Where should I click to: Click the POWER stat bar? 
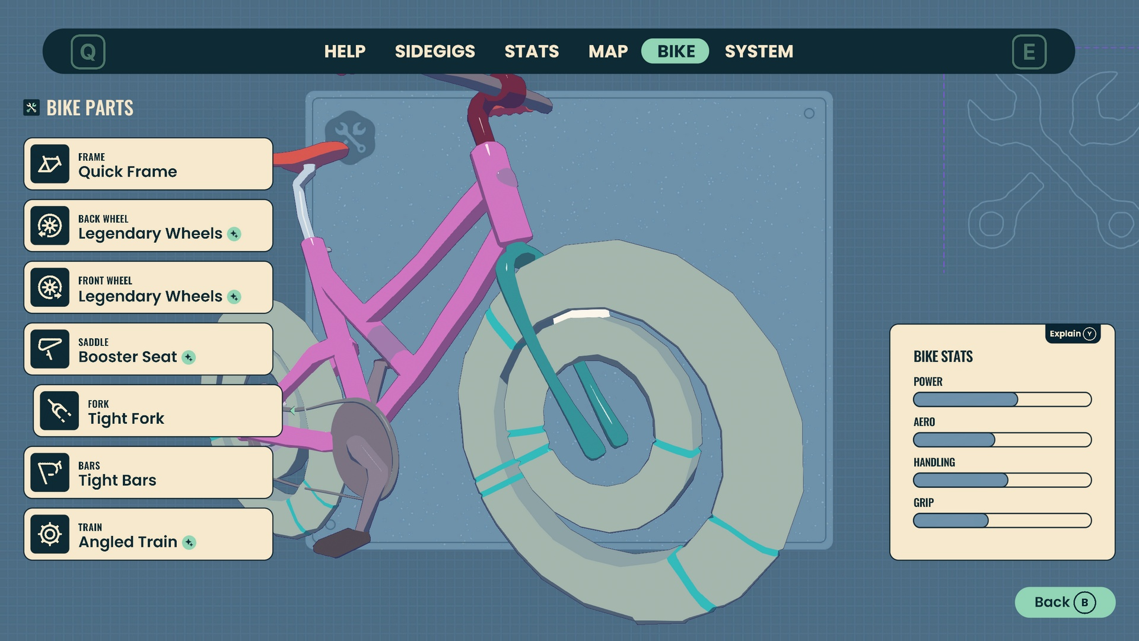click(x=1002, y=399)
